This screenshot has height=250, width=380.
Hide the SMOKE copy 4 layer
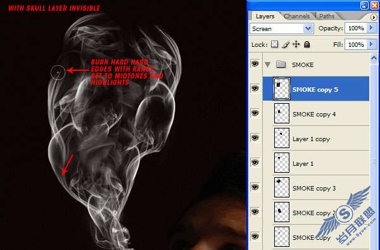255,113
